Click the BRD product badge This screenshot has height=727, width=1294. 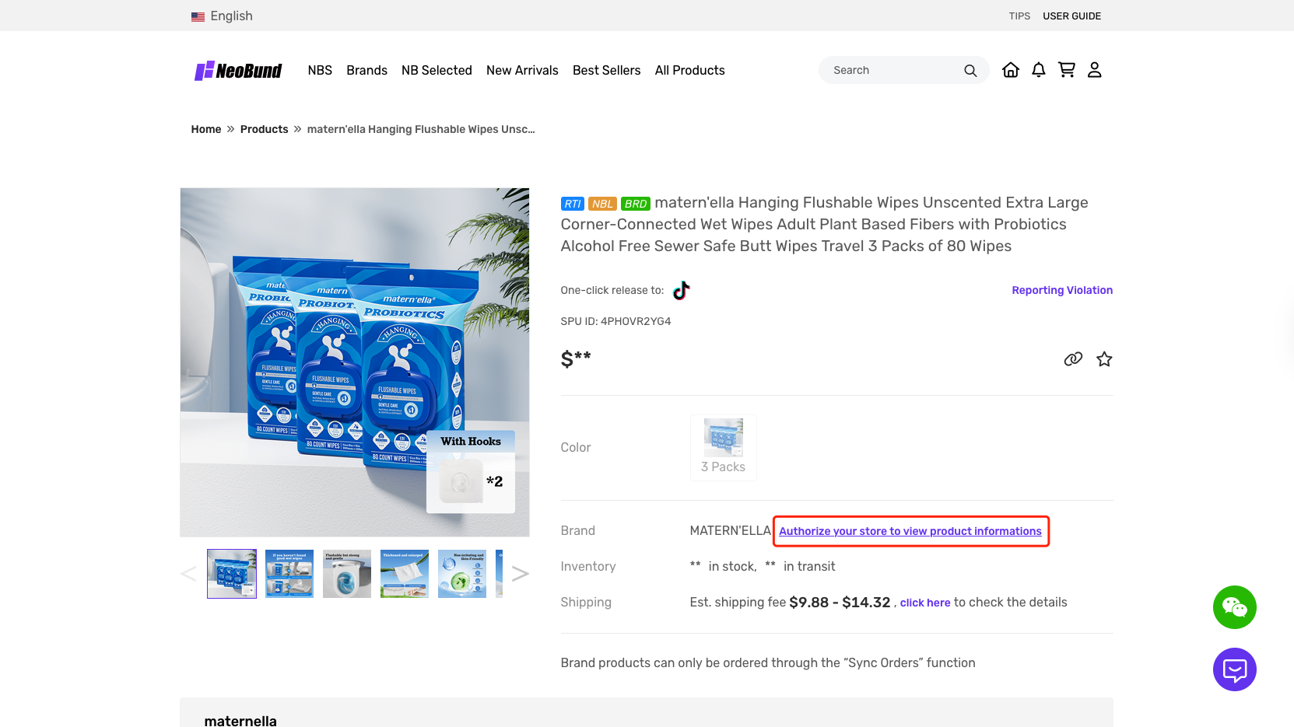click(636, 204)
